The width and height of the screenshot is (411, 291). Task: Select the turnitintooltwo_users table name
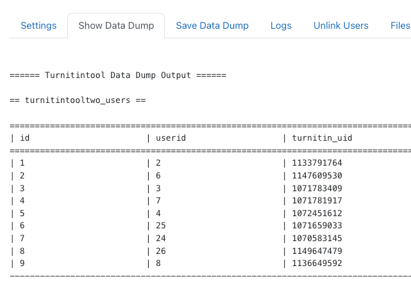[x=78, y=100]
